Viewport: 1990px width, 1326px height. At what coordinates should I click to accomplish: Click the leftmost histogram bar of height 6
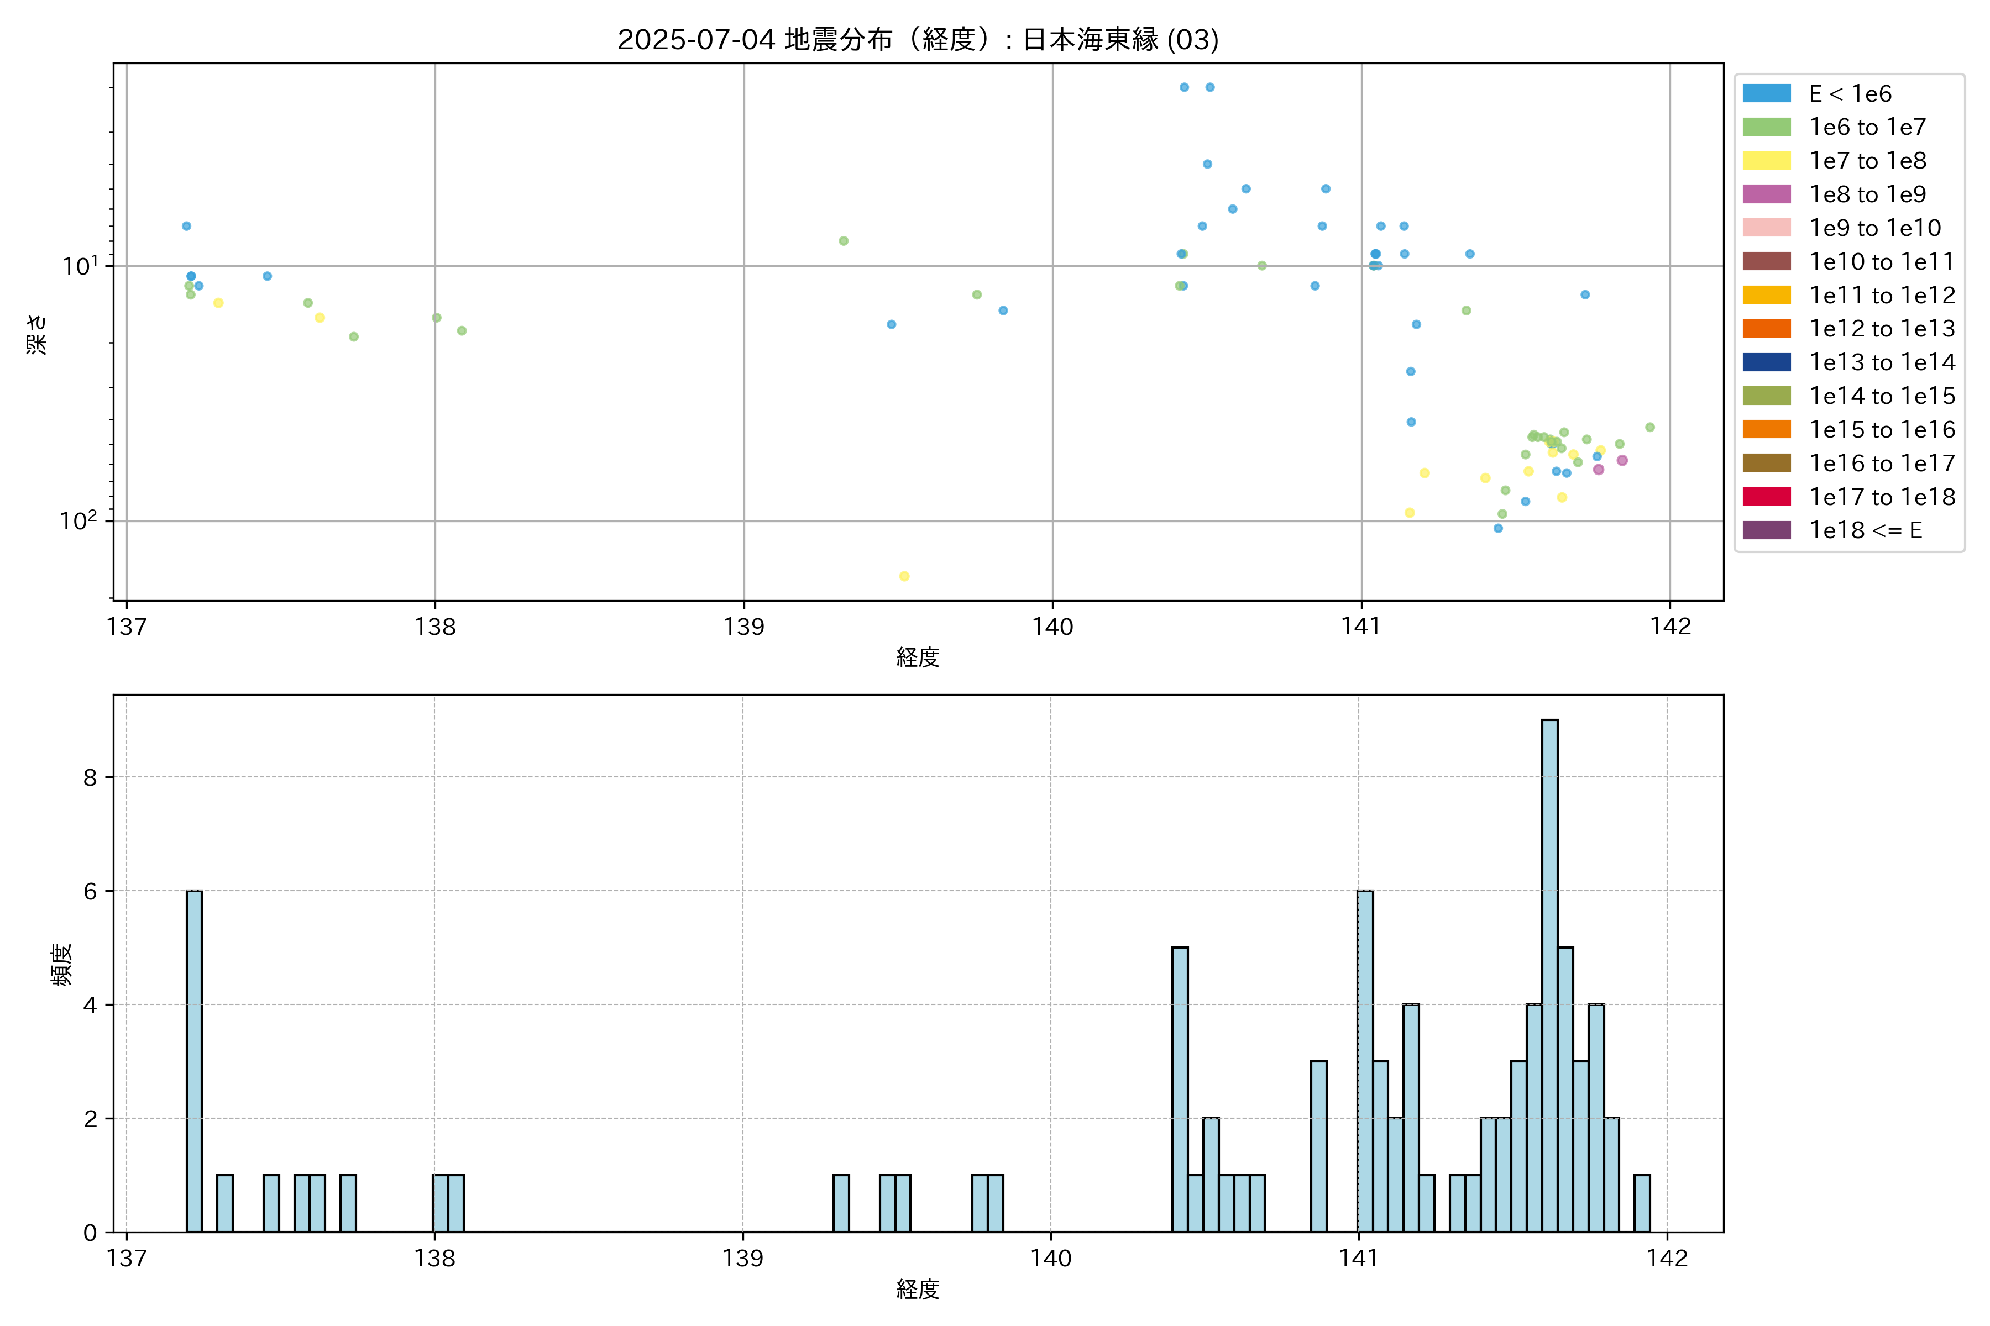pyautogui.click(x=194, y=1061)
